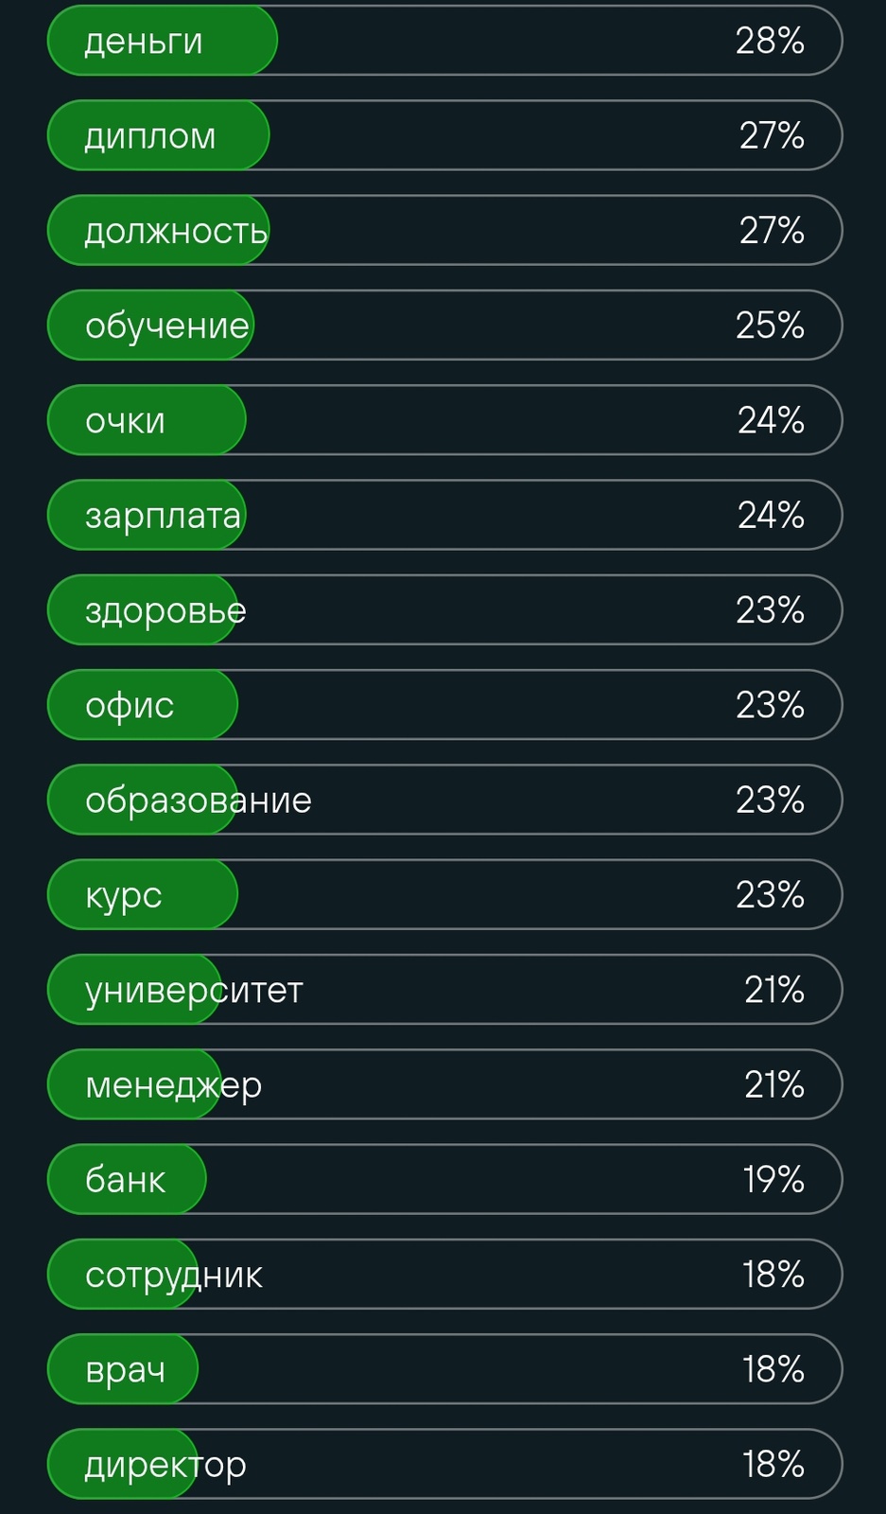Tap the 'зарплата' result row
The height and width of the screenshot is (1514, 886).
pyautogui.click(x=444, y=515)
